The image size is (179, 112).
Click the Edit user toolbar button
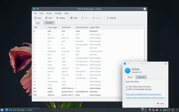click(x=49, y=18)
